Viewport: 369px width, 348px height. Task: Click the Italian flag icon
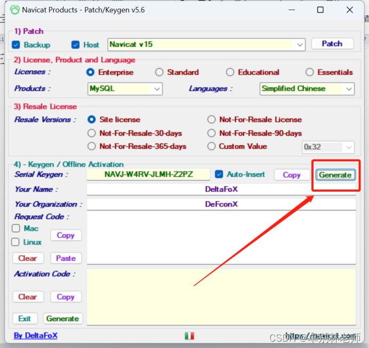click(189, 336)
